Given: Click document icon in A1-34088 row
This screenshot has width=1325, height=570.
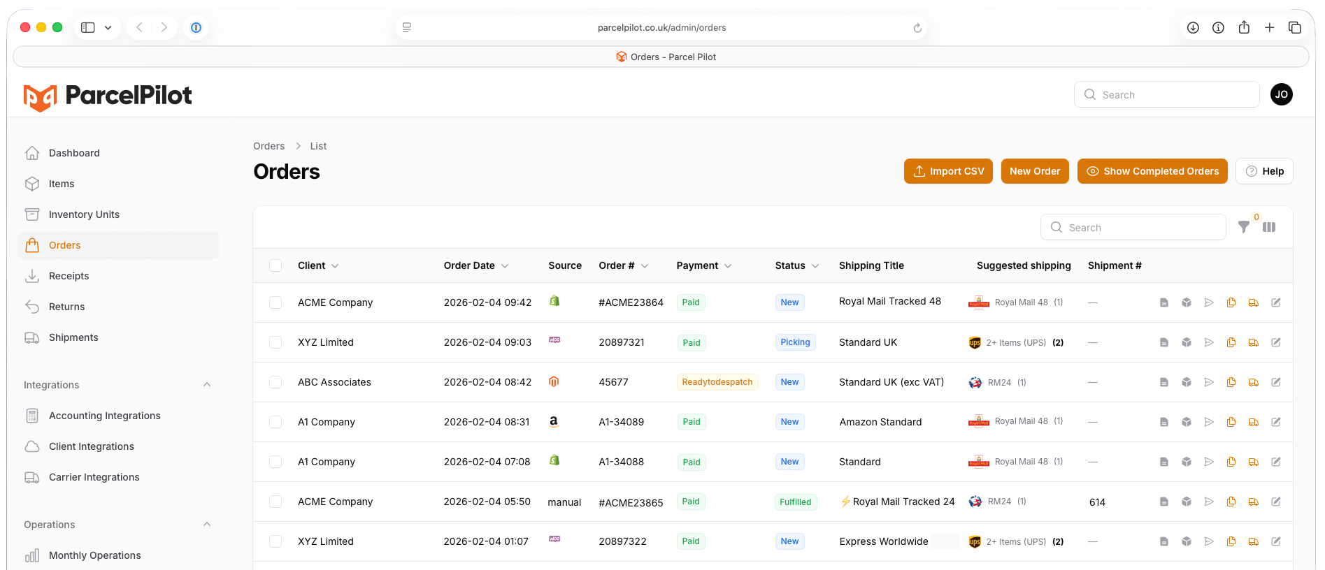Looking at the screenshot, I should (1164, 462).
